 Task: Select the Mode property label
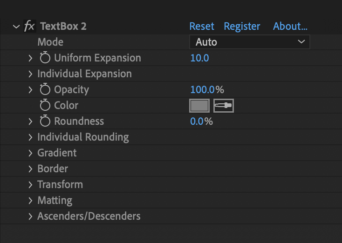(x=50, y=42)
